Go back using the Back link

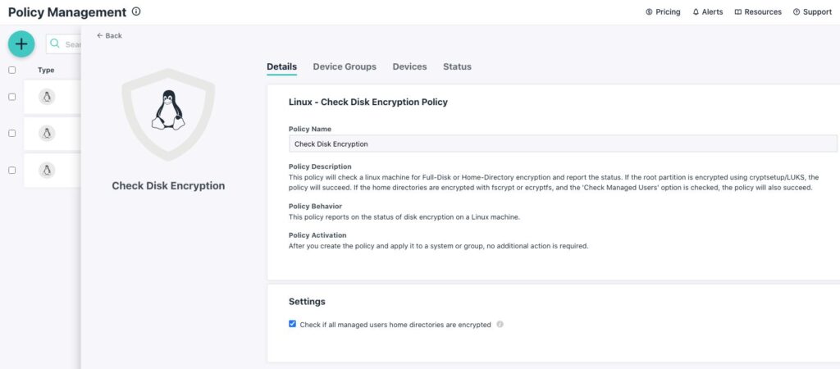[x=109, y=36]
